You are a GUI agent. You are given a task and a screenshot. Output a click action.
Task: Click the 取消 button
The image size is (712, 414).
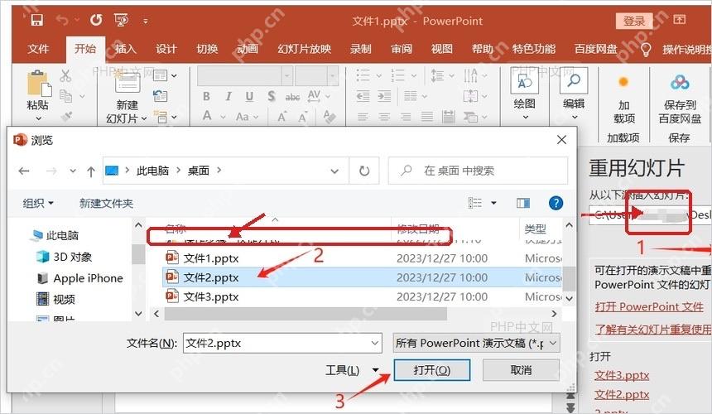click(521, 370)
